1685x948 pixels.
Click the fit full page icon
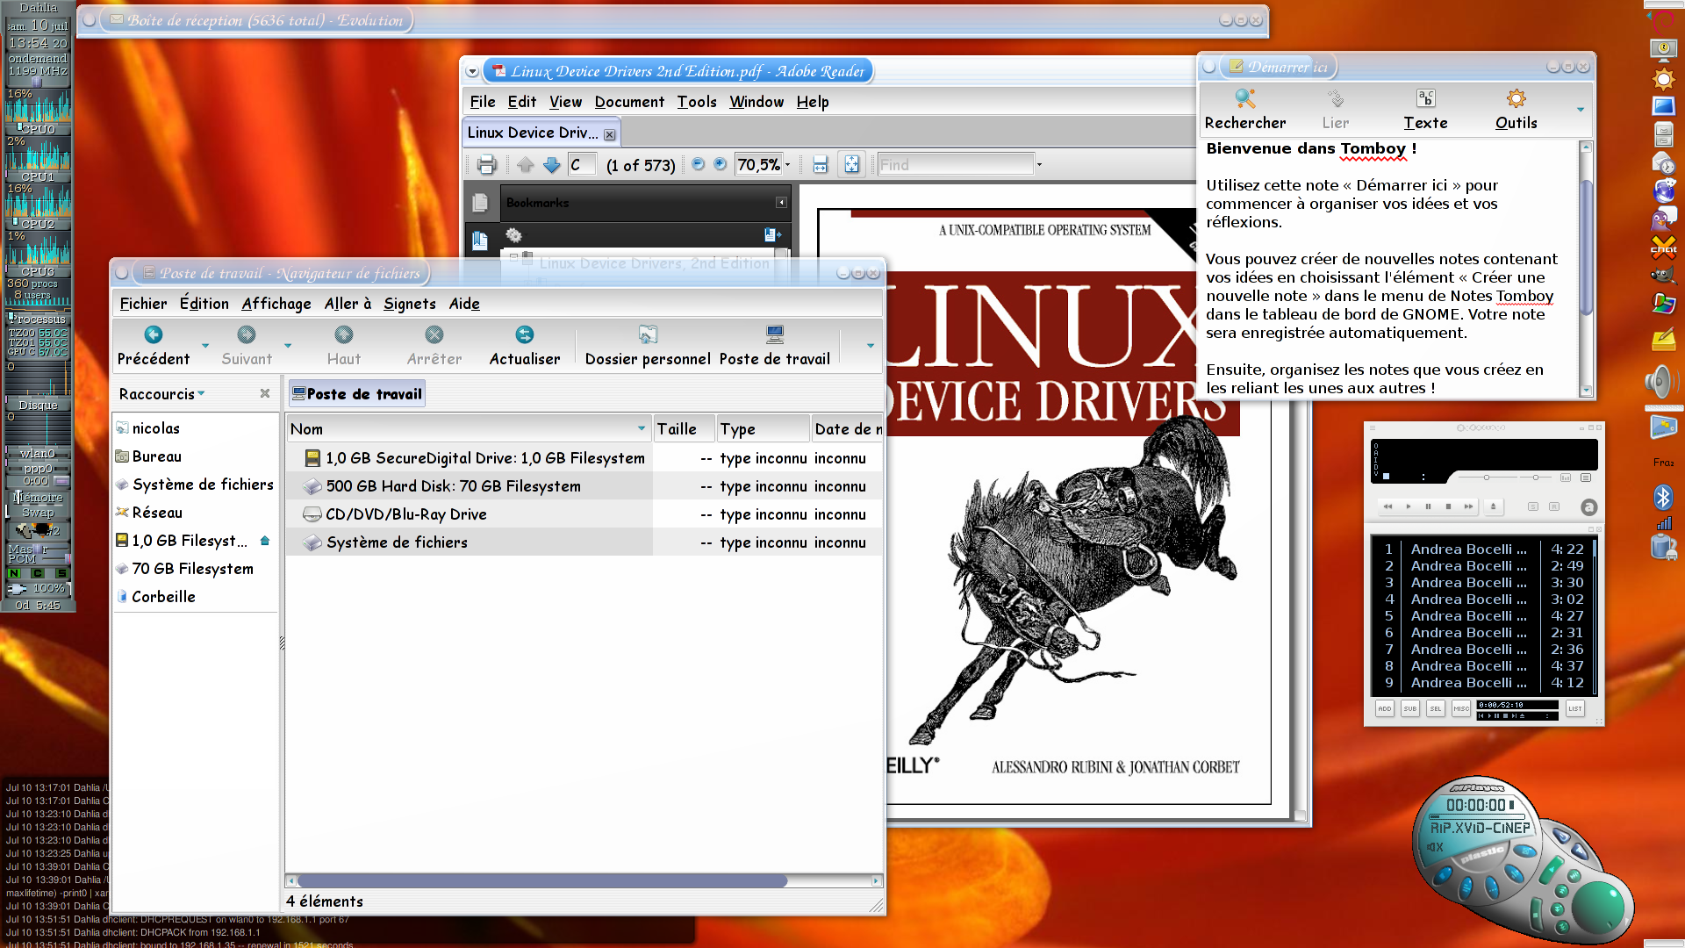tap(851, 164)
